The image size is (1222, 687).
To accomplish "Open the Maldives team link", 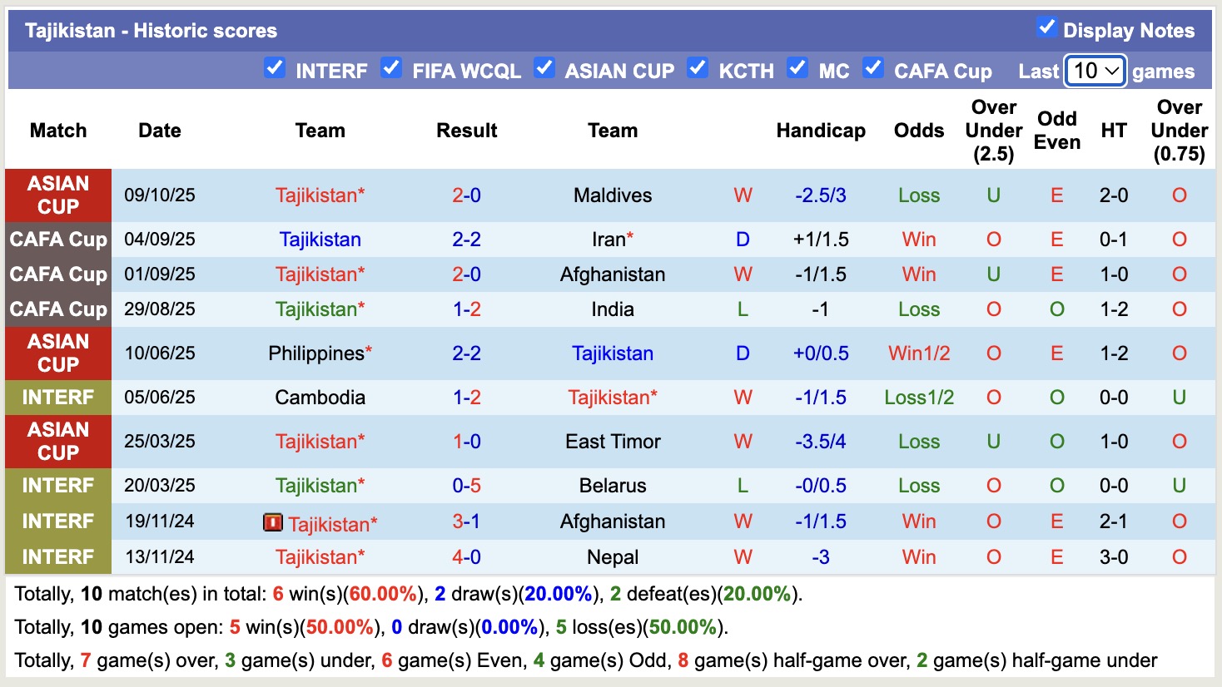I will point(612,195).
